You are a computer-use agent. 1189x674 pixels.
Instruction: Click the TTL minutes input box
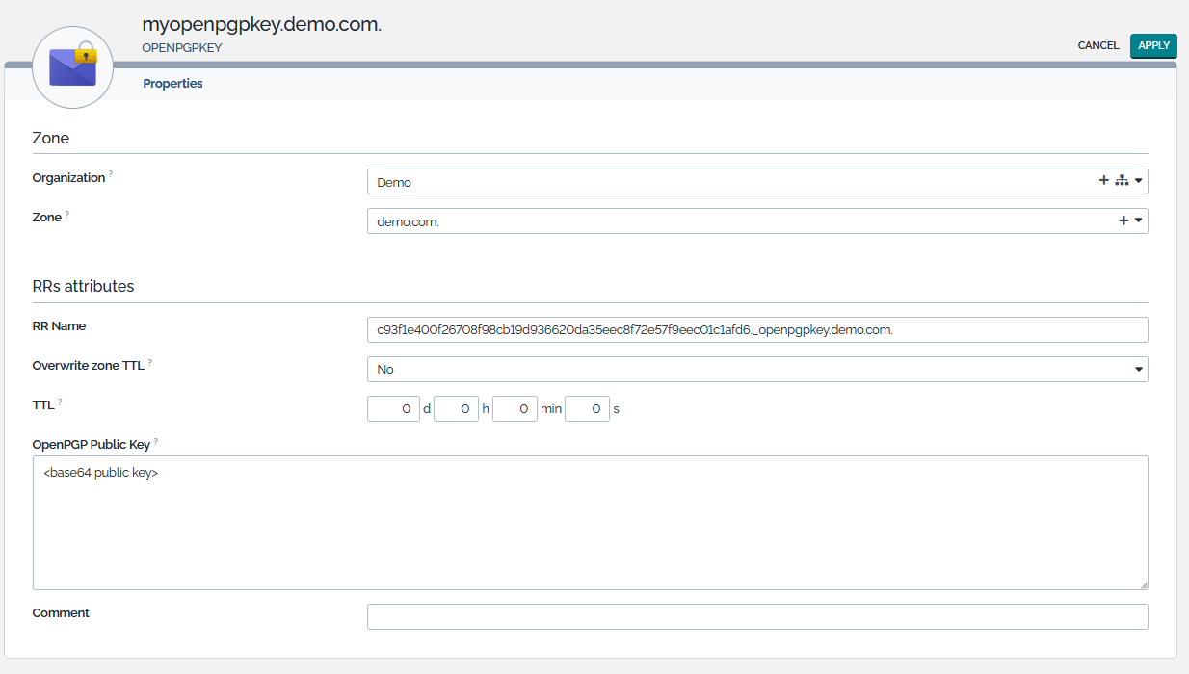(x=514, y=409)
